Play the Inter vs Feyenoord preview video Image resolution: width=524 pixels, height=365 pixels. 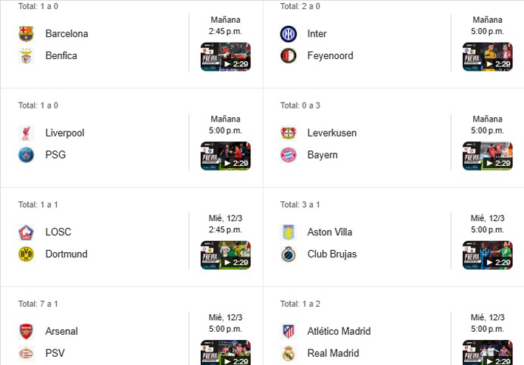coord(487,57)
